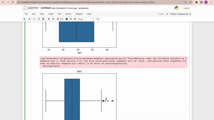
Task: Open the Help menu
Action: [x=89, y=14]
